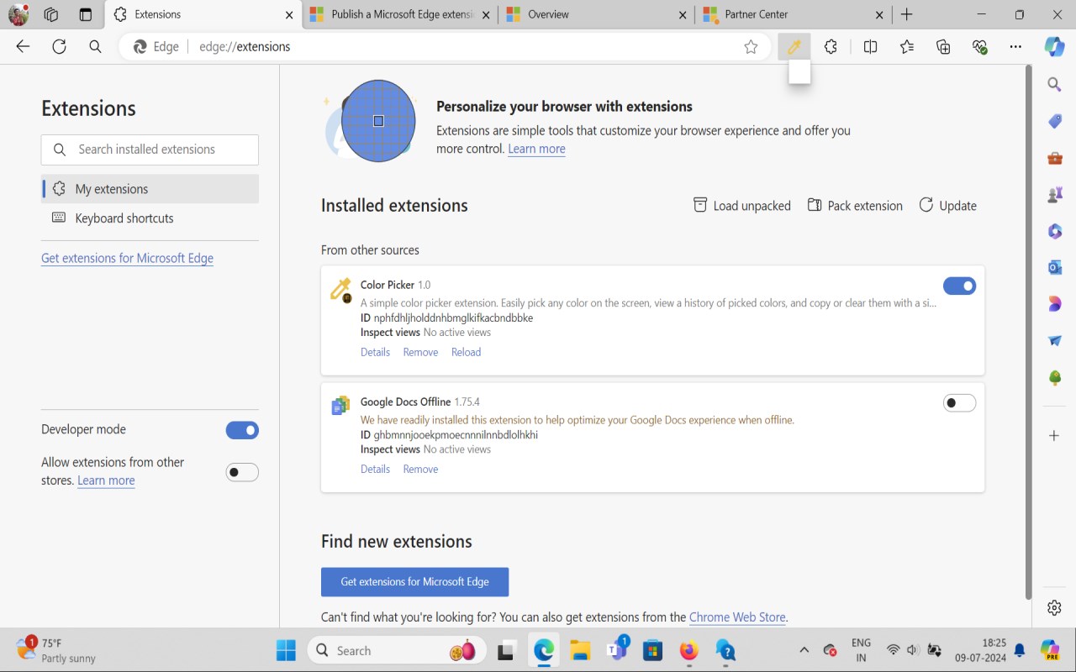This screenshot has height=672, width=1076.
Task: Enable Google Docs Offline extension
Action: 959,403
